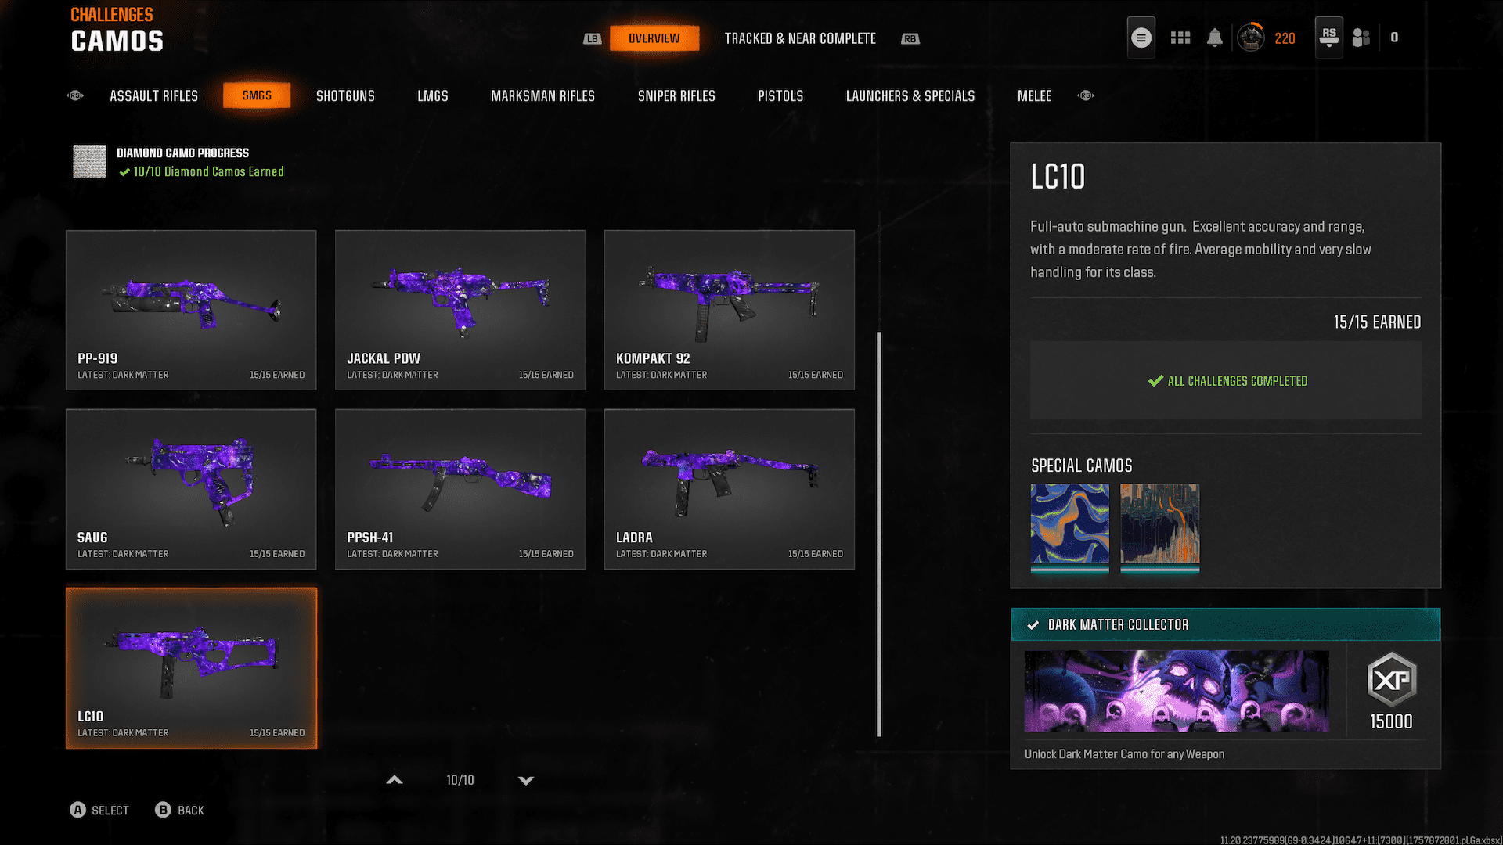Click the RB bumper icon
This screenshot has width=1503, height=845.
point(910,38)
